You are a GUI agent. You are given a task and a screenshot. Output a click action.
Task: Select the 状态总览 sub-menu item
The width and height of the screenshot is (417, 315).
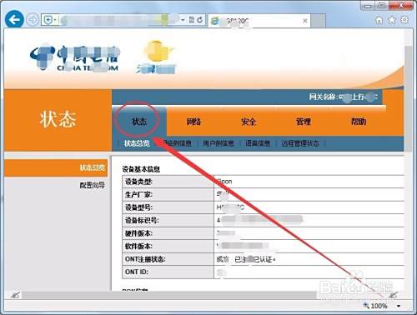[x=137, y=143]
